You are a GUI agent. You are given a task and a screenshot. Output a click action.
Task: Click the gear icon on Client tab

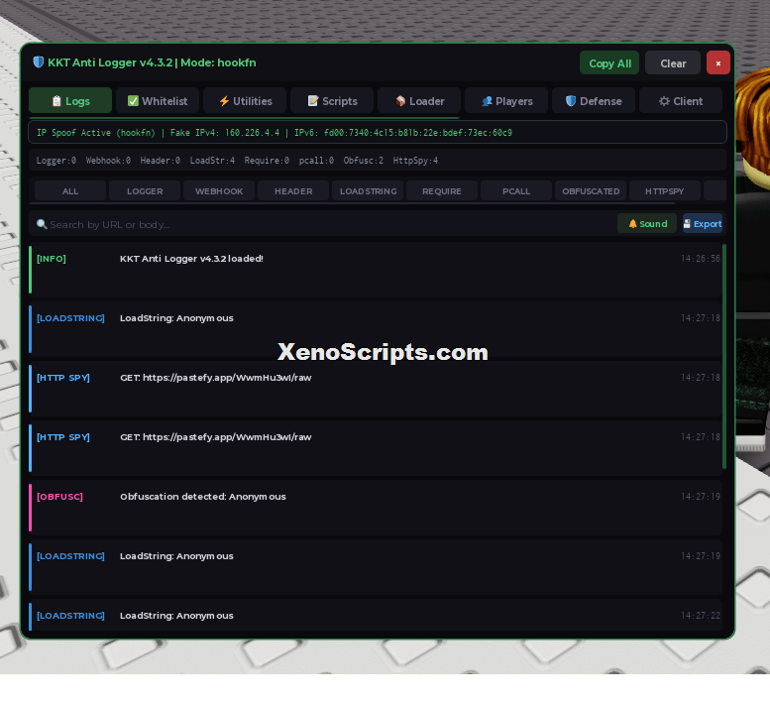[x=664, y=101]
